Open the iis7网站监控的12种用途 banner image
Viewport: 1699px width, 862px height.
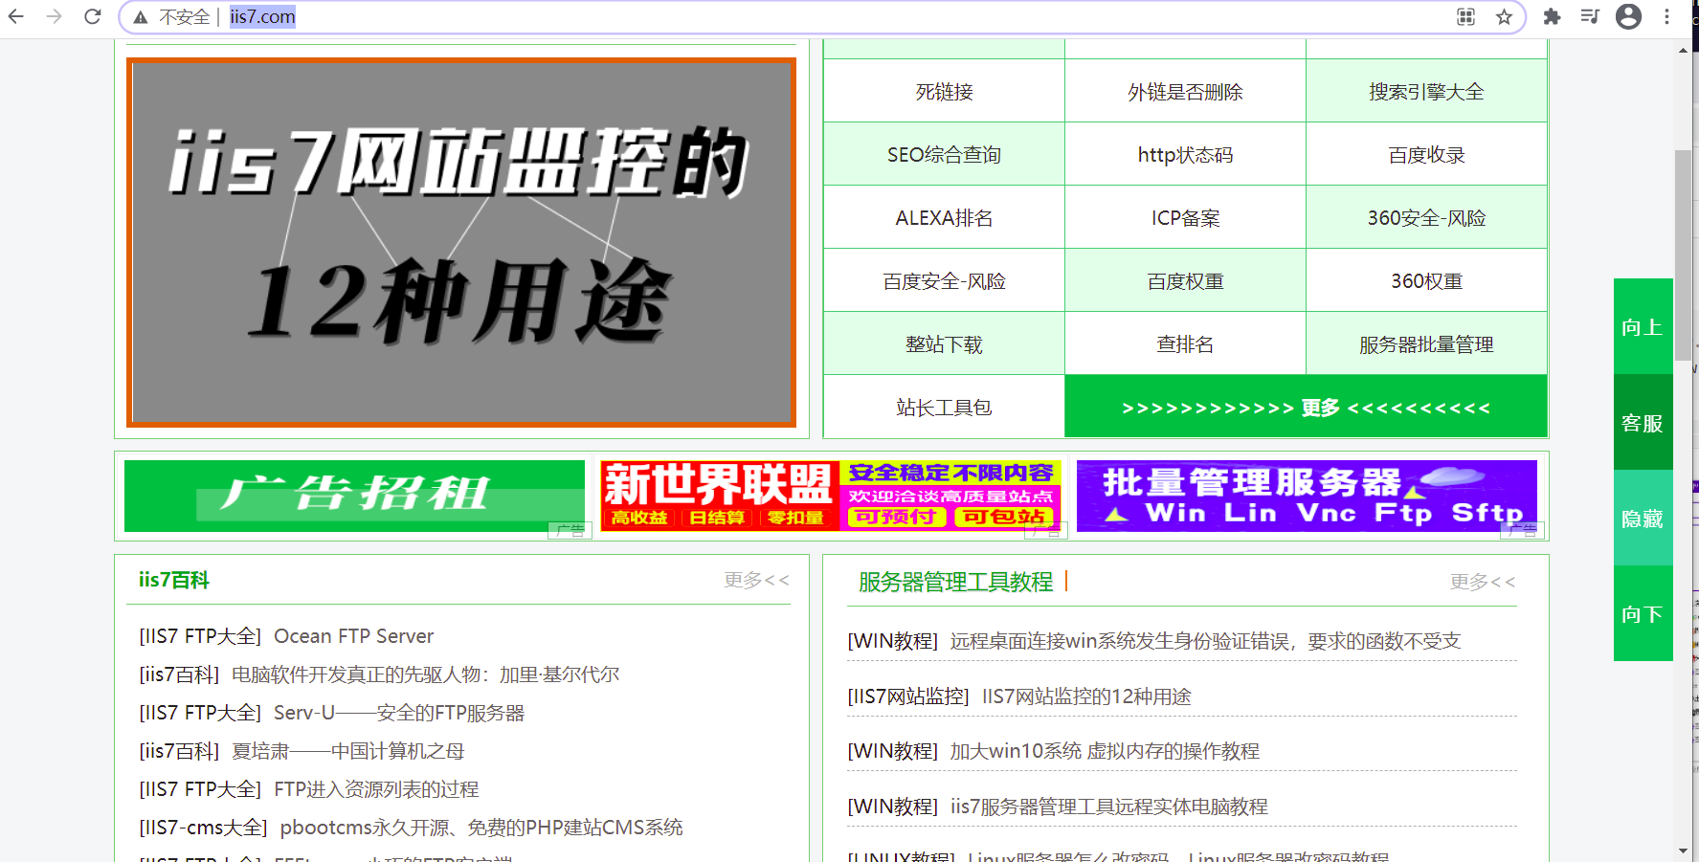point(461,243)
